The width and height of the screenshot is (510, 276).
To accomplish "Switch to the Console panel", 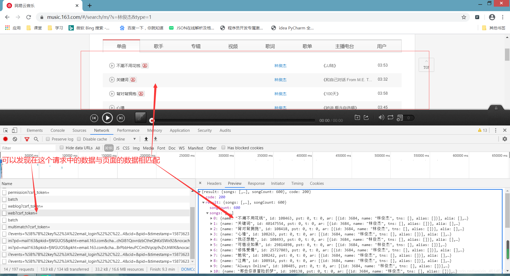I will click(x=58, y=130).
